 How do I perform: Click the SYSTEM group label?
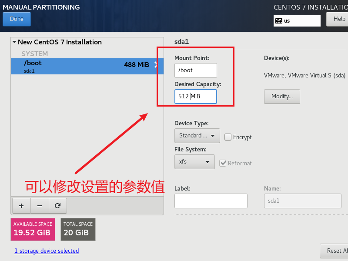point(35,54)
